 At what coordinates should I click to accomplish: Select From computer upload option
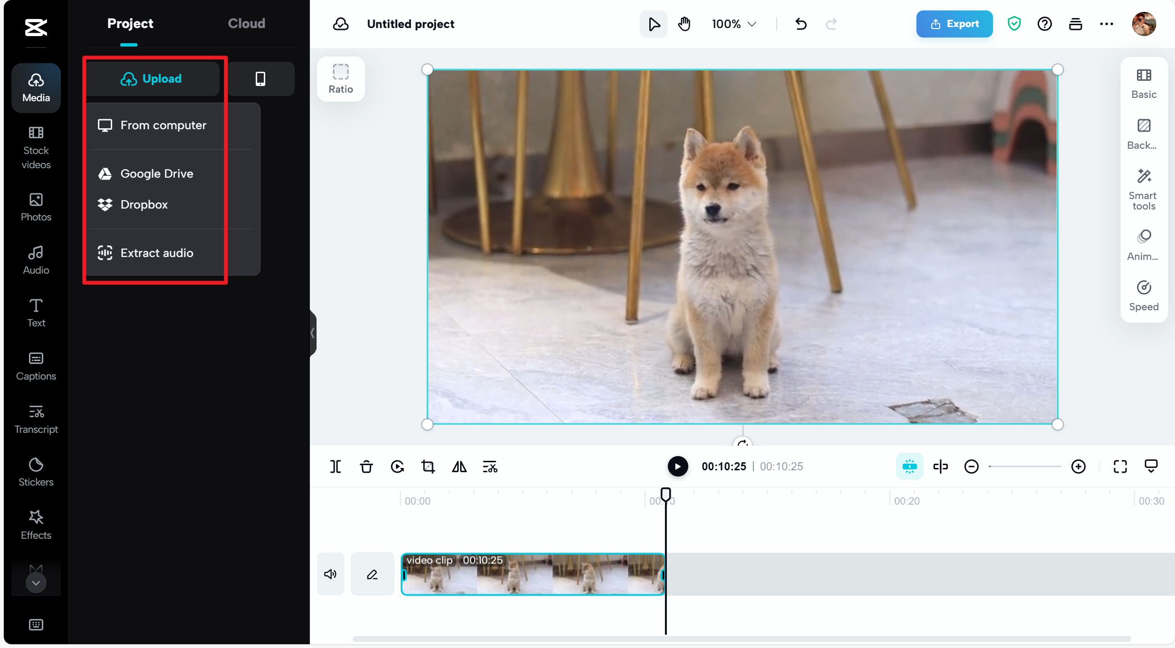163,124
